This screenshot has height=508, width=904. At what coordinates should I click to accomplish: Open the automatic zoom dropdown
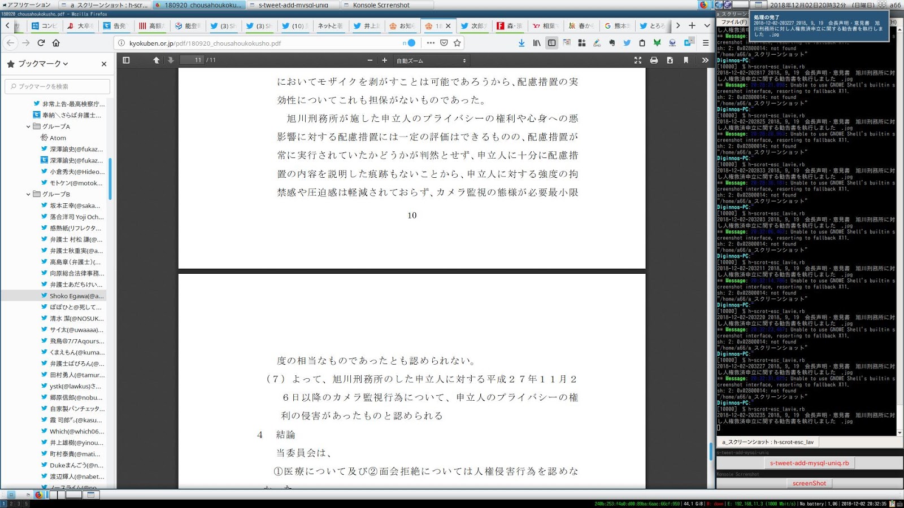click(x=431, y=60)
